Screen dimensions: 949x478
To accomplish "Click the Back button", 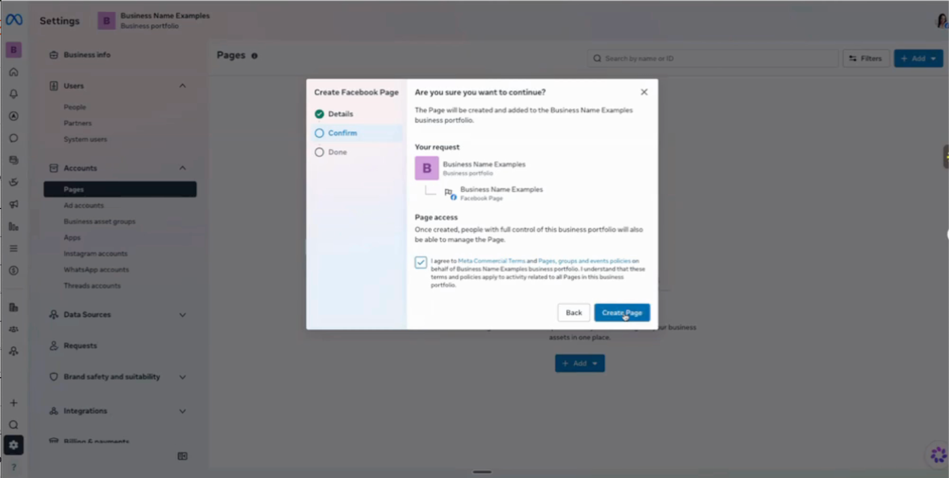I will pyautogui.click(x=574, y=313).
